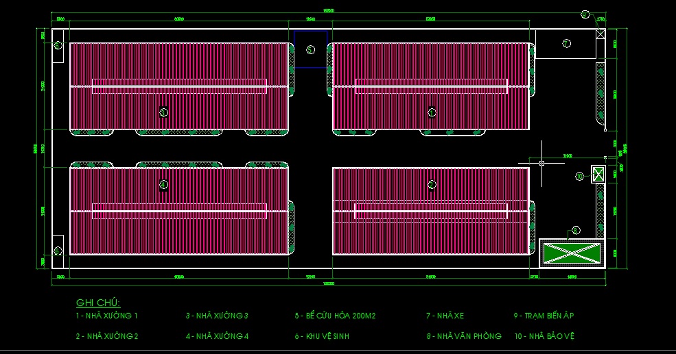Select the green crossed rectangle at bottom right

tap(572, 253)
